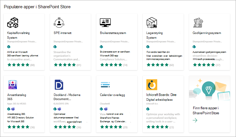Viewport: 236px width, 137px height.
Task: Click the Lagerstyring System package icon
Action: [152, 23]
